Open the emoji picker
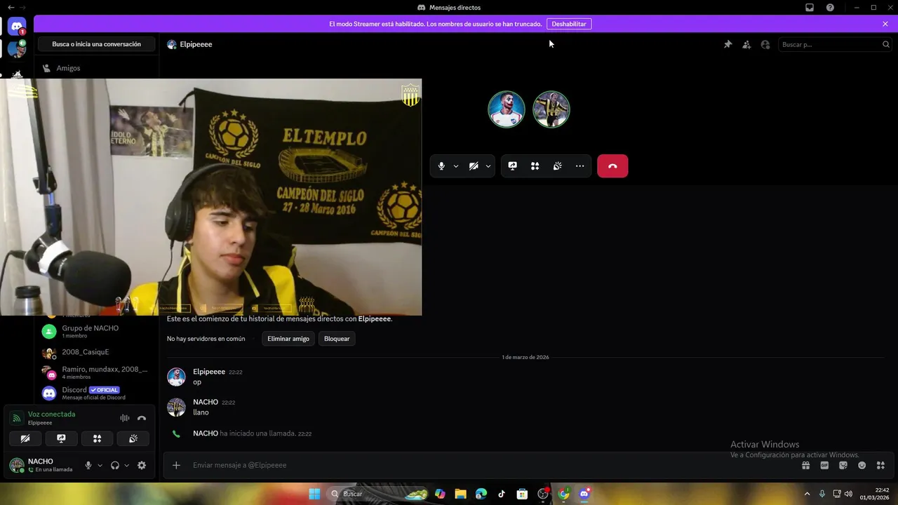898x505 pixels. point(862,465)
